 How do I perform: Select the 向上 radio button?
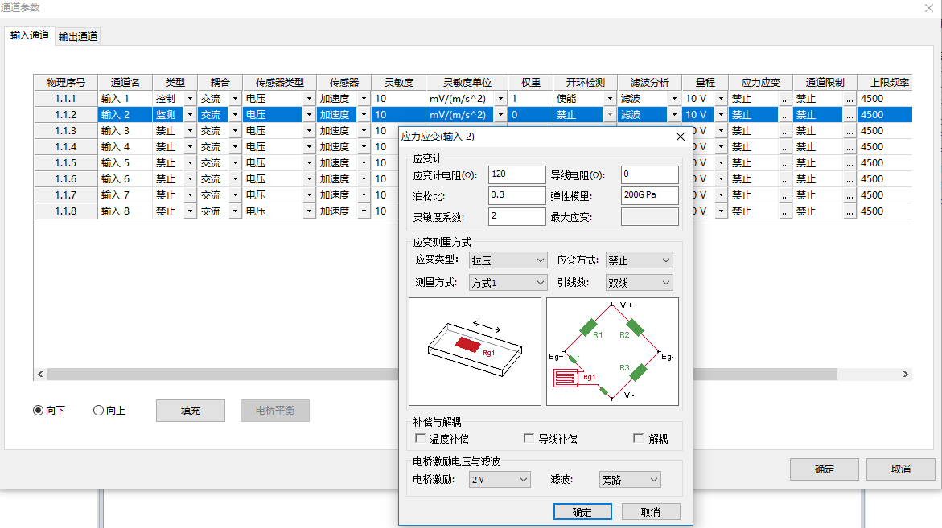(99, 411)
